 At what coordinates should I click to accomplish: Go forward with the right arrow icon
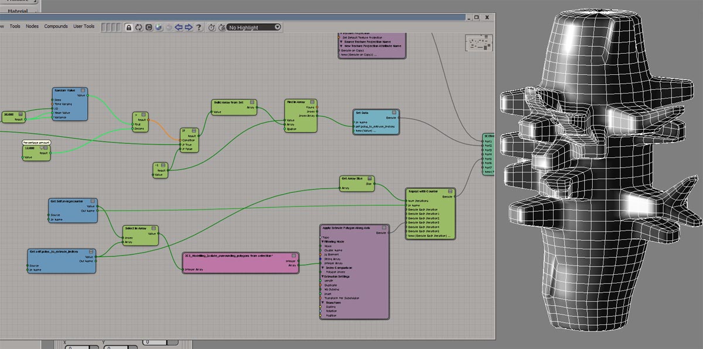(x=189, y=27)
